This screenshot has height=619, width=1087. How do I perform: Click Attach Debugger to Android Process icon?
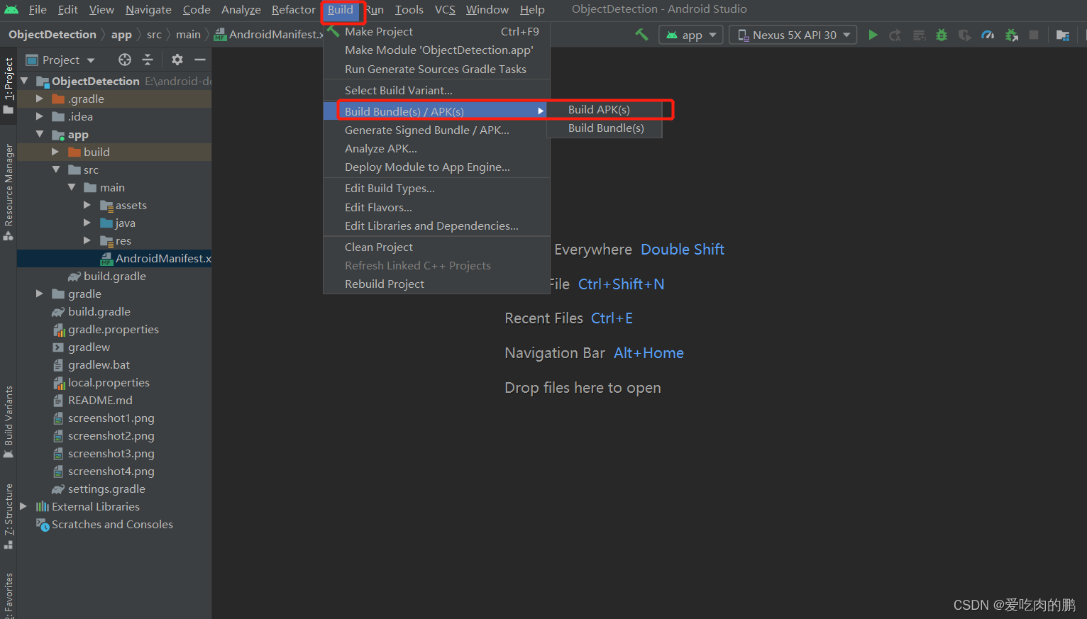[x=1012, y=35]
